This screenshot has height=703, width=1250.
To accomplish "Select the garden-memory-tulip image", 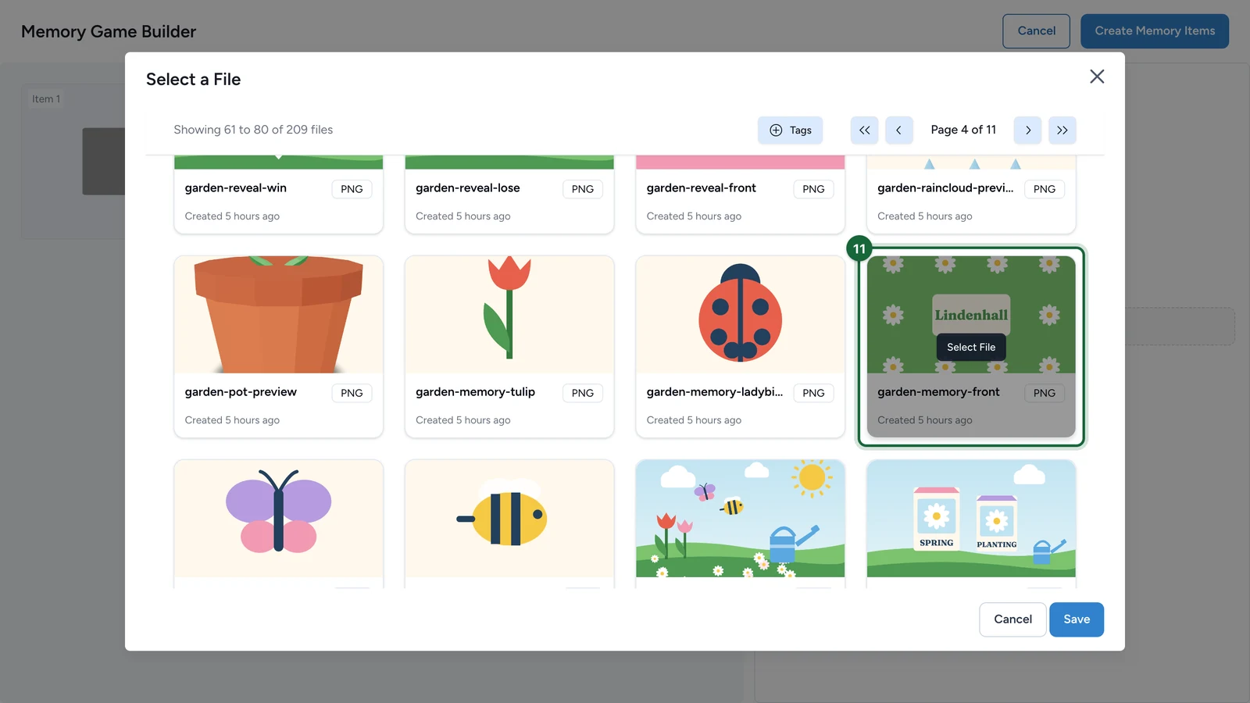I will 509,315.
